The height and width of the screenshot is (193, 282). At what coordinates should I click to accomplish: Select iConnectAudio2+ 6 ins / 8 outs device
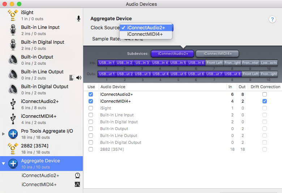tap(41, 104)
